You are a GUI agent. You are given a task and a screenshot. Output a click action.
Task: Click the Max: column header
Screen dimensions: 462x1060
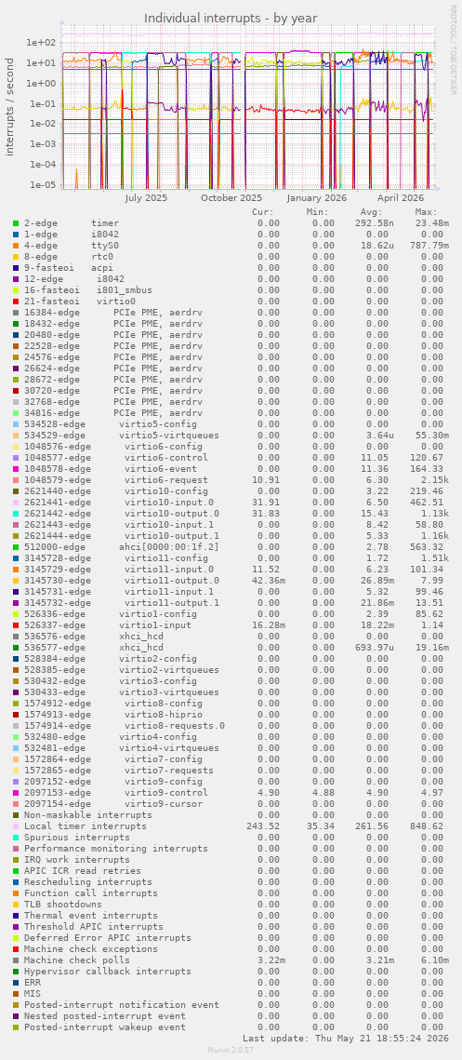tap(426, 211)
